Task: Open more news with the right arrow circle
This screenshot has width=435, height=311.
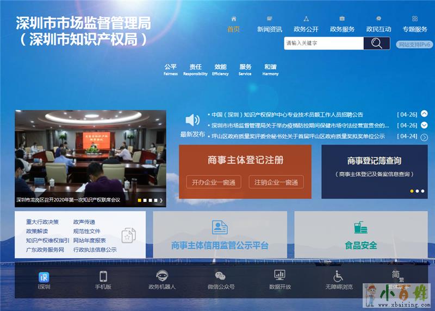Action: point(424,137)
